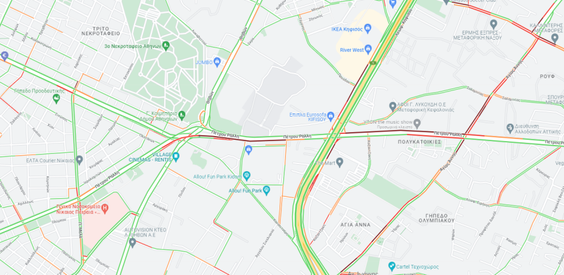The height and width of the screenshot is (275, 564).
Task: Click the traffic incident icon on Λεωφ. Κηφισού
Action: (373, 63)
